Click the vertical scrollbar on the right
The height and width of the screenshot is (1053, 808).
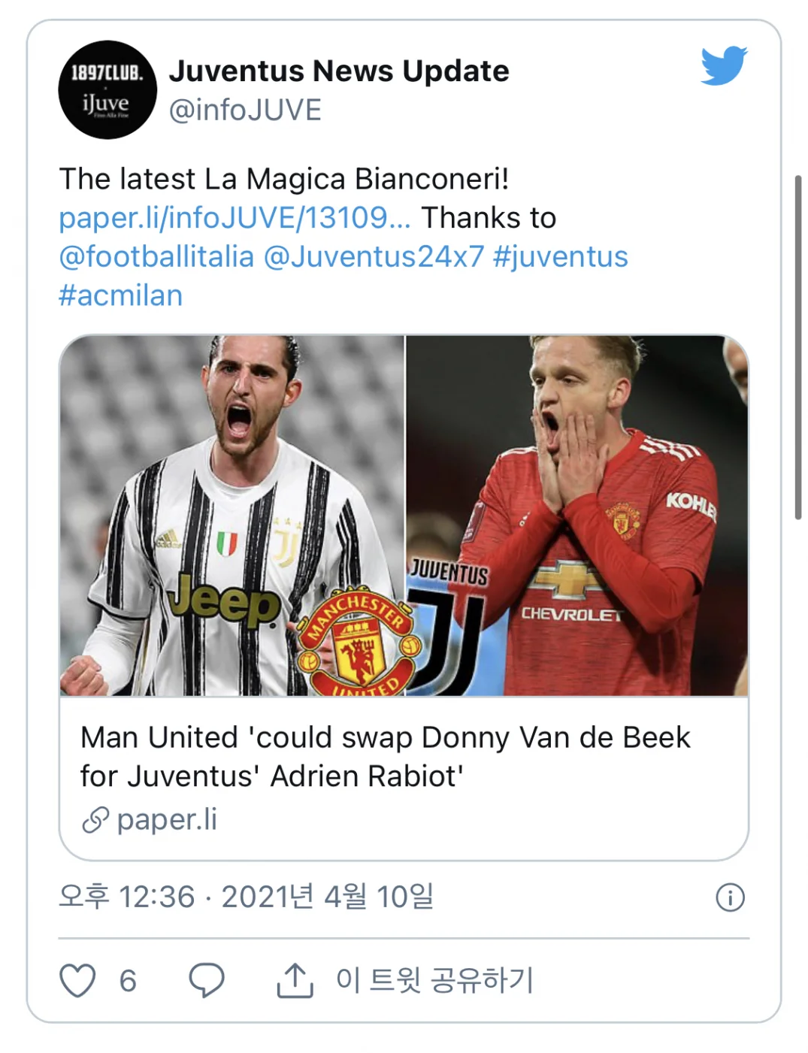[x=797, y=346]
